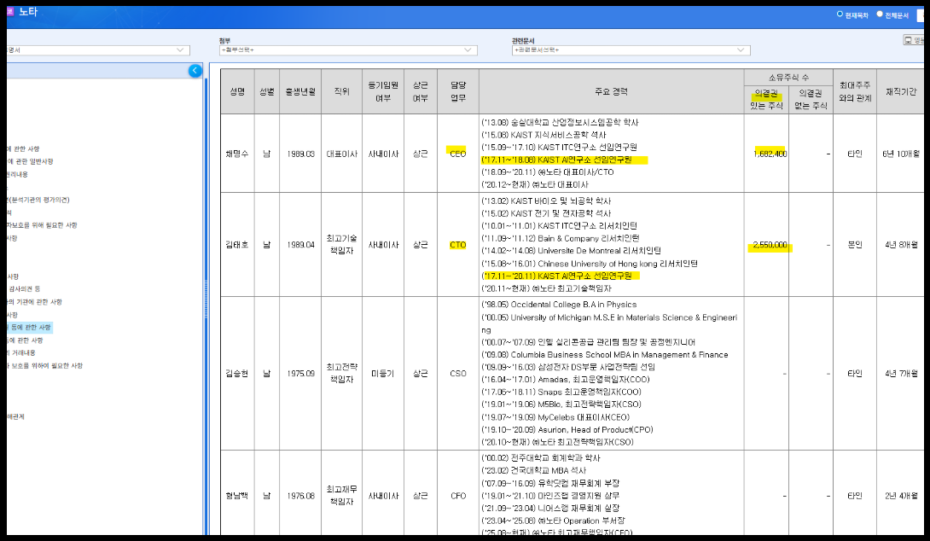
Task: Select the 전체문서 radio button
Action: click(880, 15)
